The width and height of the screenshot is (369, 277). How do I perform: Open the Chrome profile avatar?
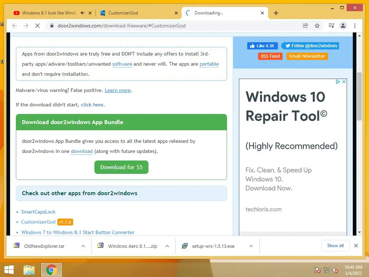tap(343, 26)
